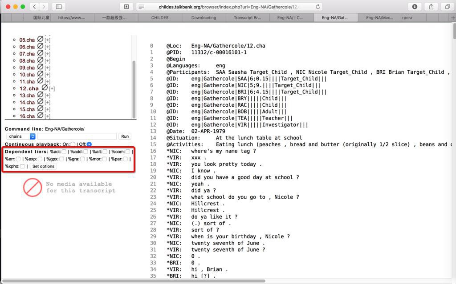Expand [+] next to 09.cha
Screen dimensions: 456x284
pyautogui.click(x=47, y=68)
